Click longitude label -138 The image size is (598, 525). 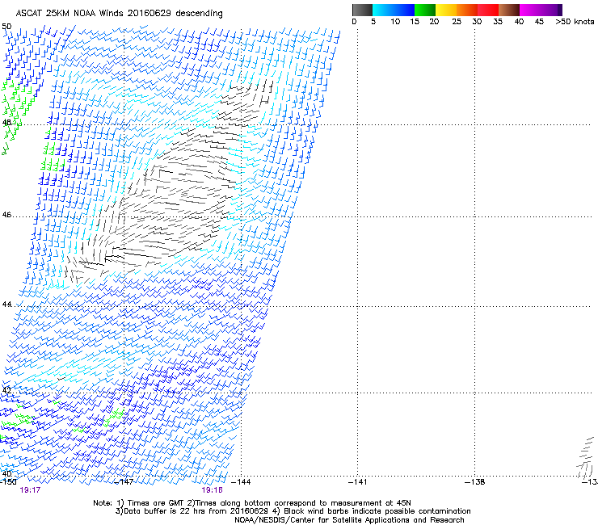point(475,482)
